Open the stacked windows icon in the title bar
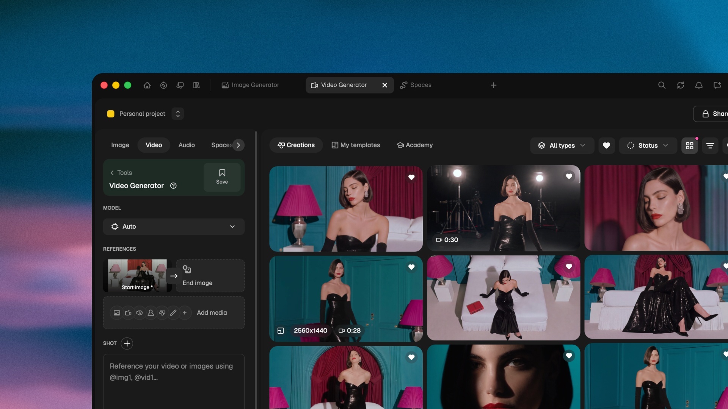Screen dimensions: 728x409 (180, 85)
